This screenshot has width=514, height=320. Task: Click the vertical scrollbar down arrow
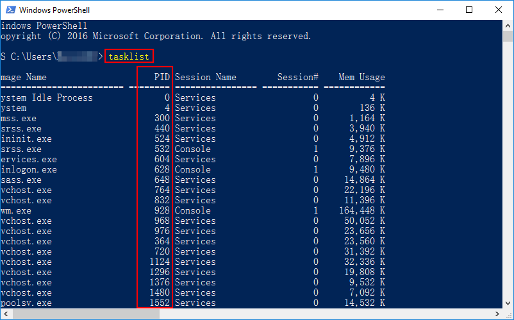508,303
